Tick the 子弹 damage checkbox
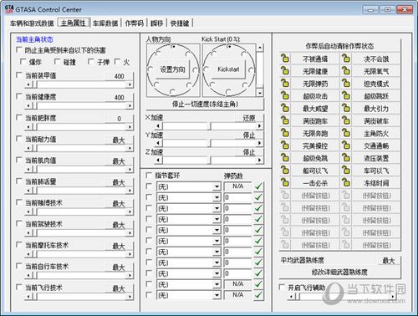The width and height of the screenshot is (418, 316). coord(91,61)
